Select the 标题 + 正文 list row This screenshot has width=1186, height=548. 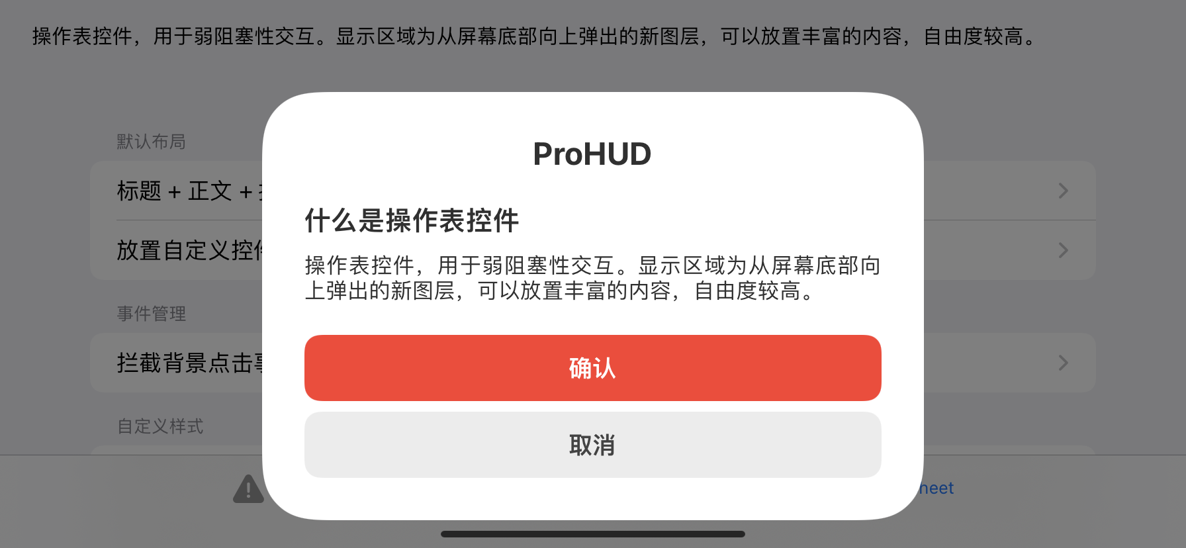tap(592, 191)
